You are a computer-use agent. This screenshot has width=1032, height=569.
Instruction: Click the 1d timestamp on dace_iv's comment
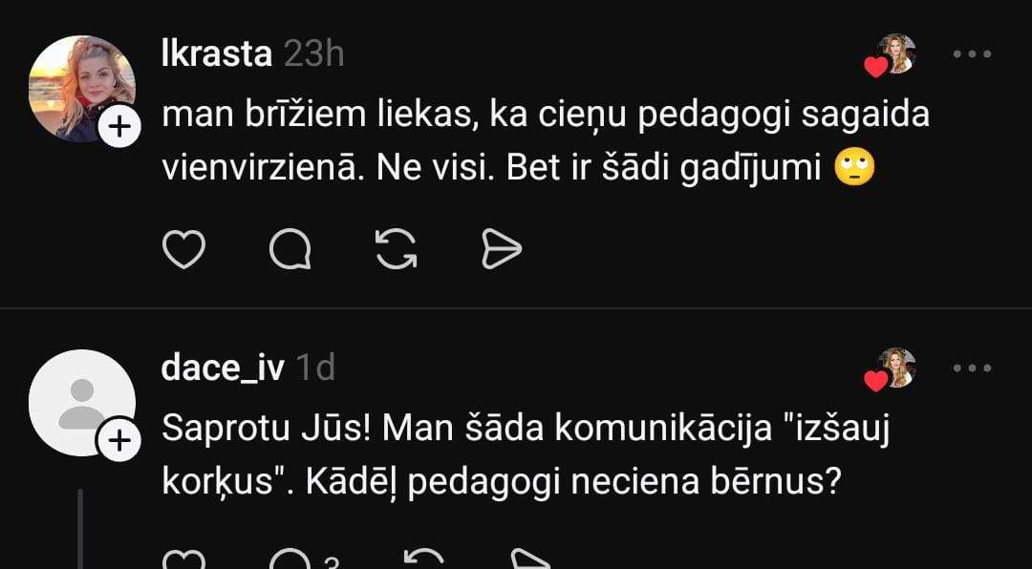tap(315, 369)
